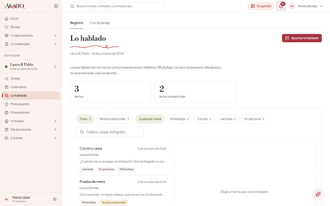Click the Inicio house icon
The height and width of the screenshot is (206, 330).
point(7,19)
